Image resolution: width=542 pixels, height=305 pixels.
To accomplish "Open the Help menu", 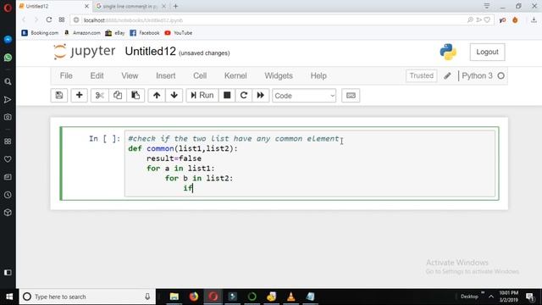I will click(318, 75).
